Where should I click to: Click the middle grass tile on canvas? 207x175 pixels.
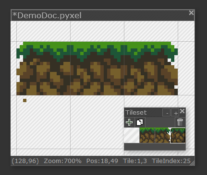click(97, 69)
